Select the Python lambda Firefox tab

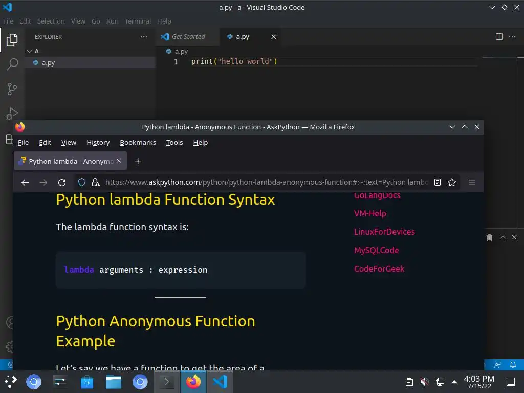[70, 161]
